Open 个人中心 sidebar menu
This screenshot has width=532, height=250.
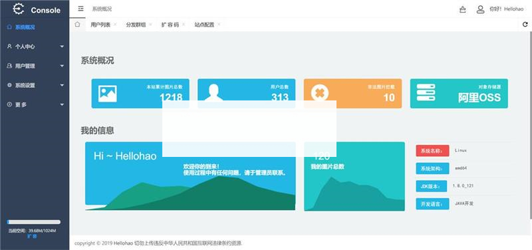[x=35, y=47]
